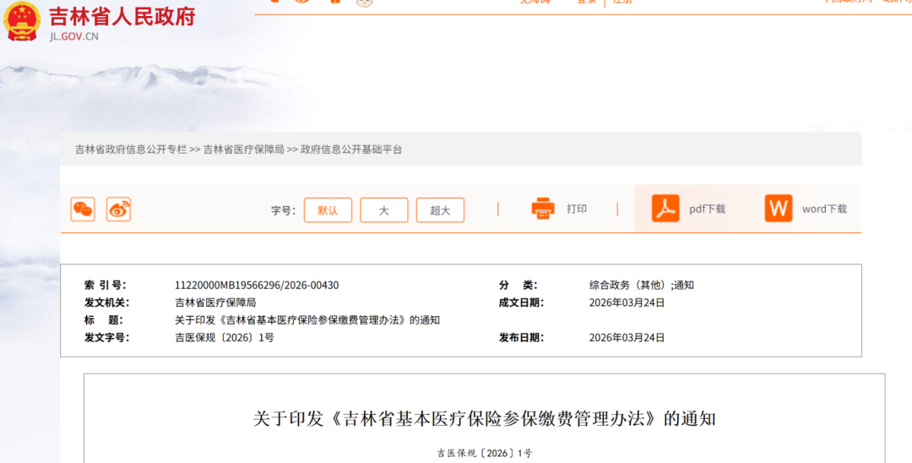Click document number 吉医保规〔2026〕1号 in table
This screenshot has height=463, width=912.
[x=225, y=337]
